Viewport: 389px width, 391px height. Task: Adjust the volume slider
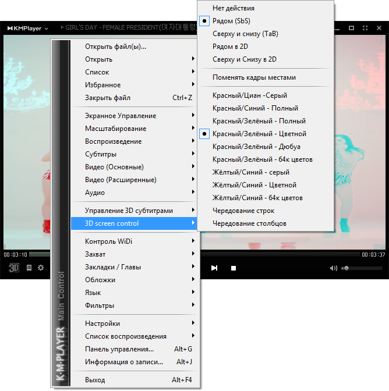tap(362, 268)
